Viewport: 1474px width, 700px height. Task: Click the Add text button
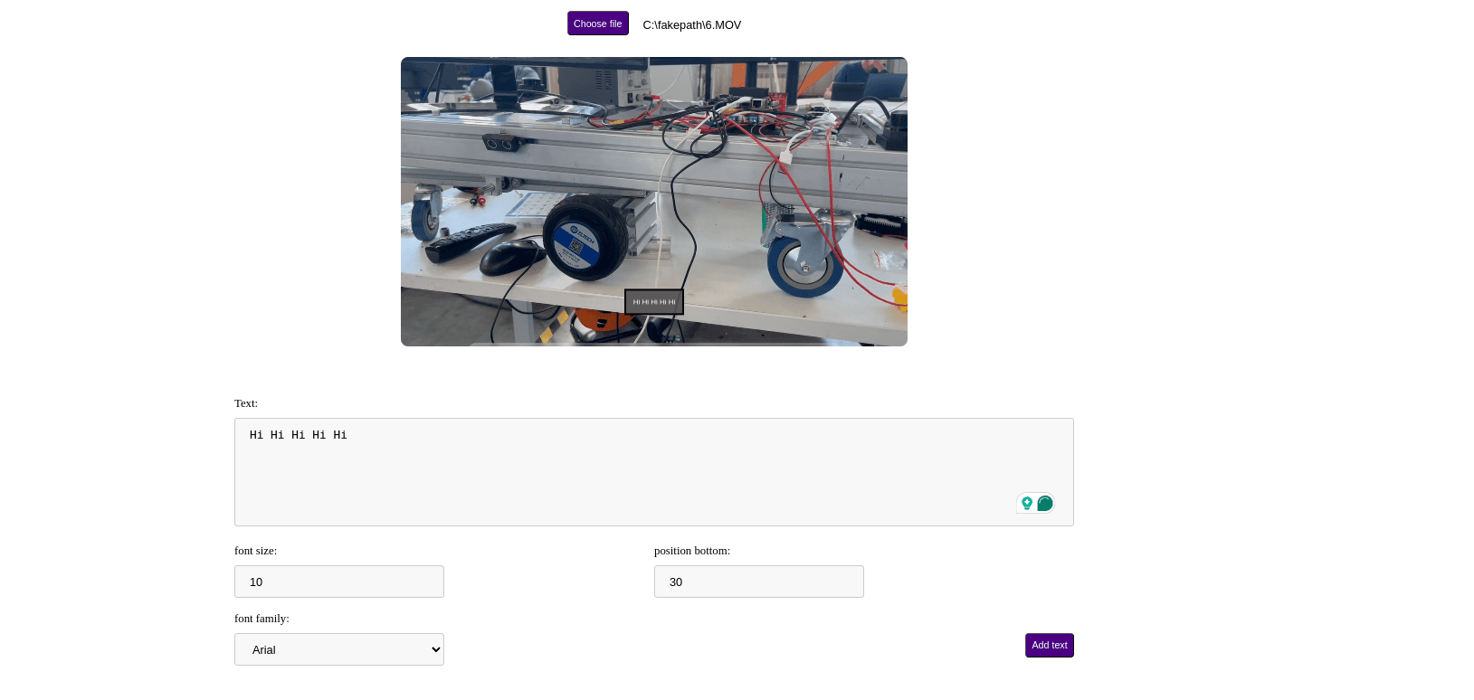1049,645
